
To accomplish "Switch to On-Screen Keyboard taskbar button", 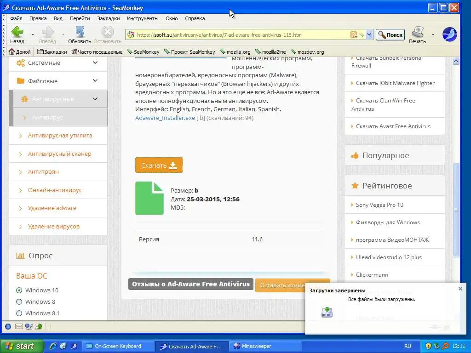I will tap(118, 346).
